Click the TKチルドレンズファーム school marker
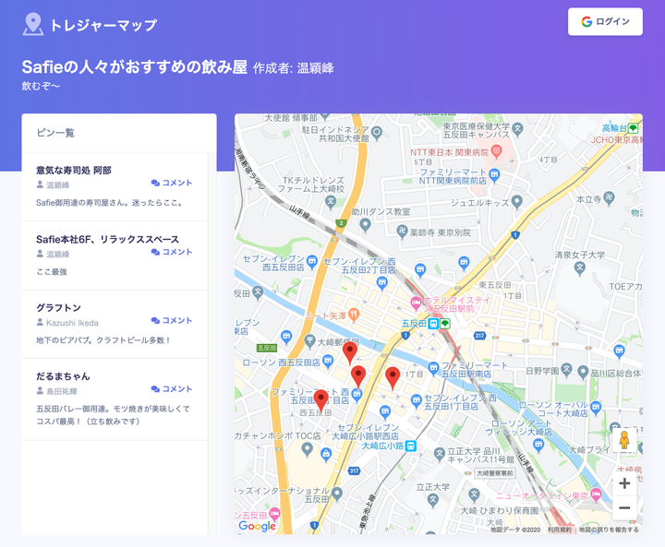 coord(331,202)
